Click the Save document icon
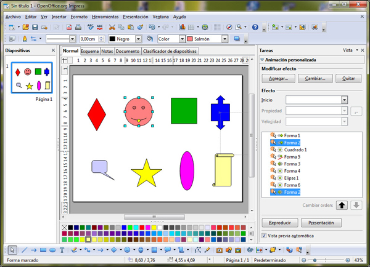This screenshot has width=370, height=267. (35, 27)
